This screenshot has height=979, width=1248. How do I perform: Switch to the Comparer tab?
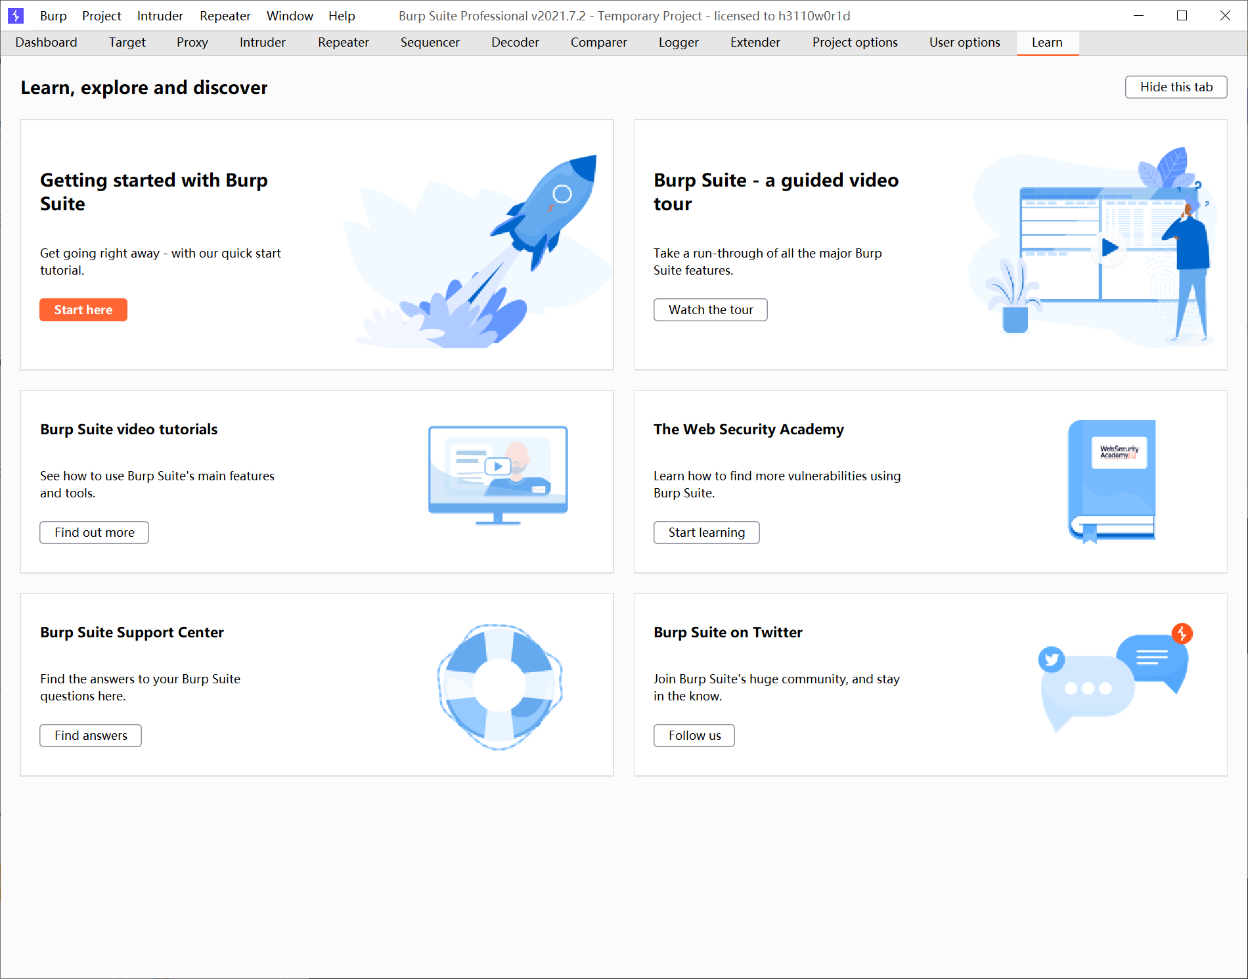point(599,43)
